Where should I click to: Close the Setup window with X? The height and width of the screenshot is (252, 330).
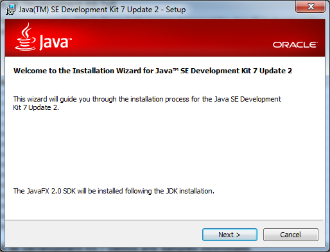[x=311, y=6]
